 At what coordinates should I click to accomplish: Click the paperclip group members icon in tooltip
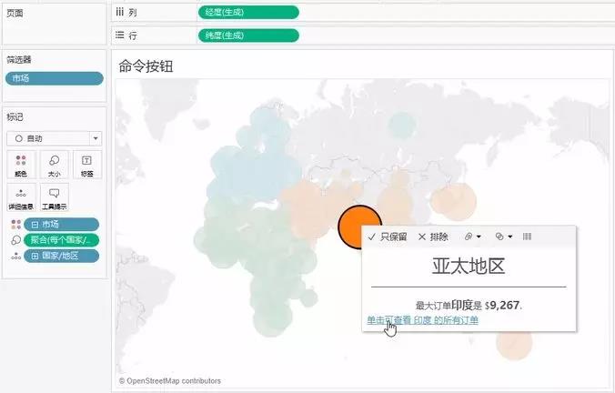[x=472, y=237]
